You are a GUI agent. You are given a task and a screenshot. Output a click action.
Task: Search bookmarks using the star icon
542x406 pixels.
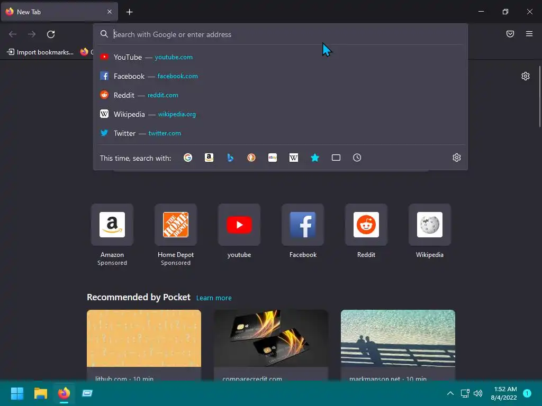click(315, 158)
